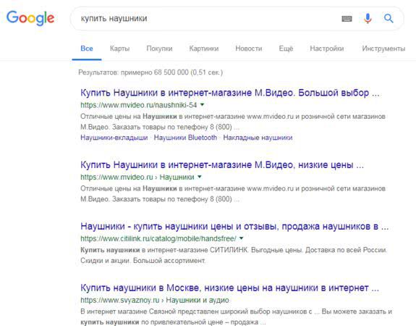Click URL 'https://www.mvideo.ru/naushniki-54'
The image size is (416, 326).
point(139,105)
